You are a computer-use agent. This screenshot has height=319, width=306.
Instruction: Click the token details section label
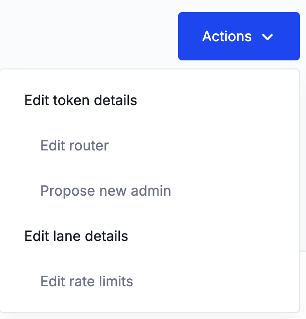tap(81, 100)
